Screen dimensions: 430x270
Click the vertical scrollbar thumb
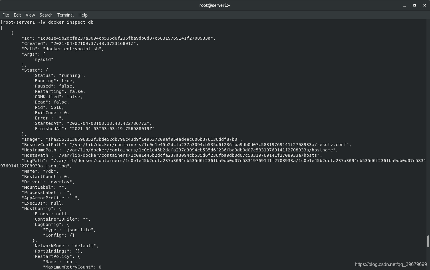[x=428, y=241]
